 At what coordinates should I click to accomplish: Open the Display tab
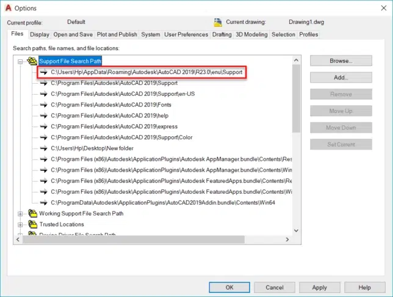pos(40,34)
